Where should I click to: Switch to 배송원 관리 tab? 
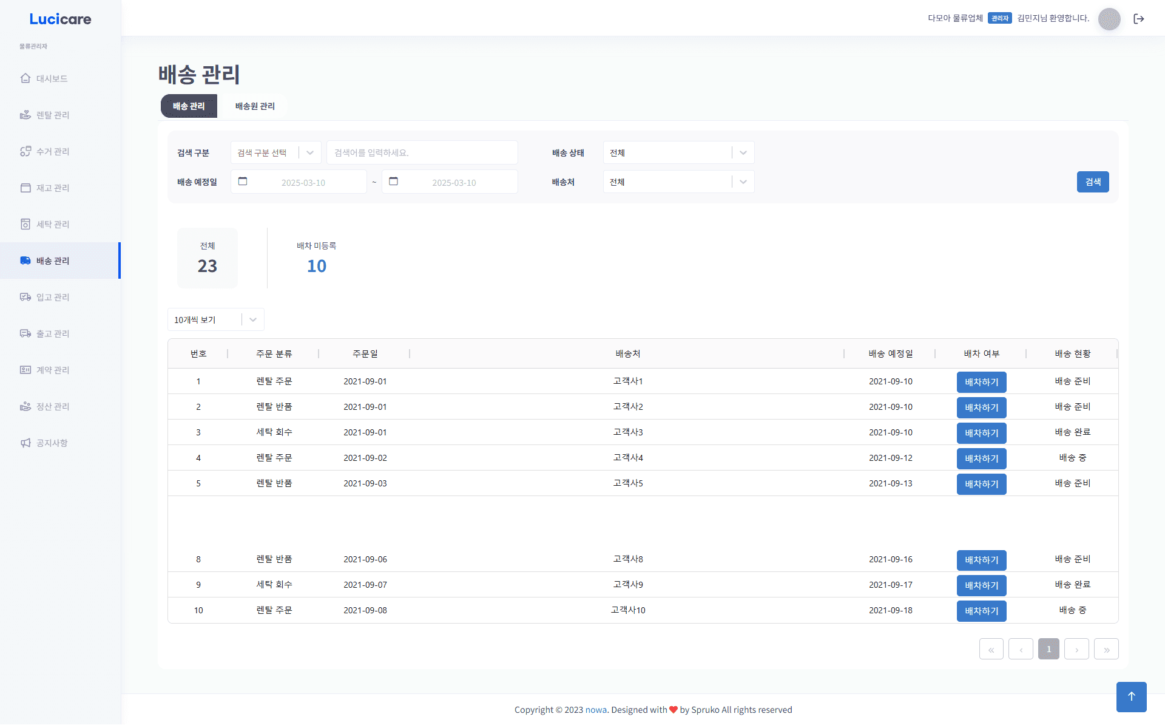(x=255, y=106)
